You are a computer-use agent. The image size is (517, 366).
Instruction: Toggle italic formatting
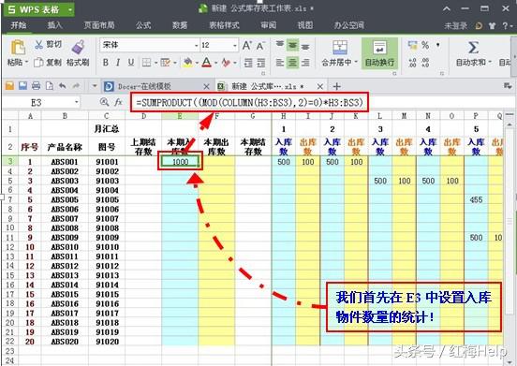pyautogui.click(x=118, y=63)
